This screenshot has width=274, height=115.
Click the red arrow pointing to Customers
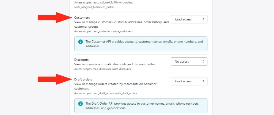point(55,18)
